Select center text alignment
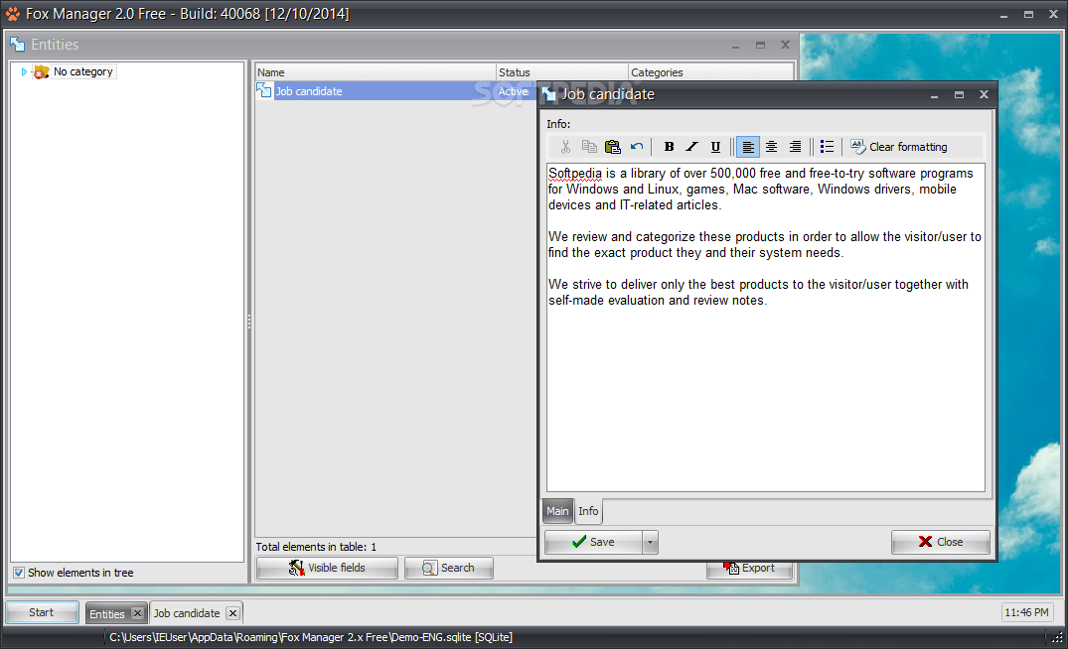1068x649 pixels. click(x=771, y=146)
